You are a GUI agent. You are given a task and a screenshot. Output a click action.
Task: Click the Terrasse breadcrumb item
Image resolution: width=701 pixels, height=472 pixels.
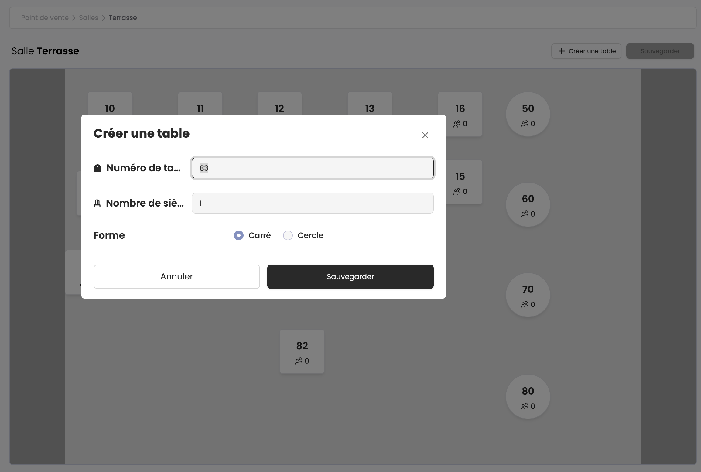(123, 18)
